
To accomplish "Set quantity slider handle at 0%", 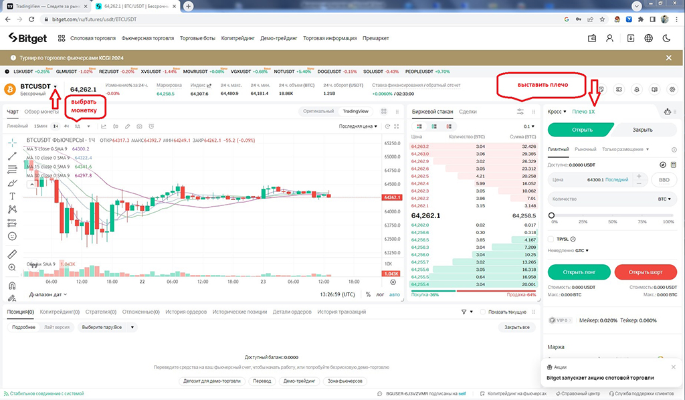I will tap(551, 215).
